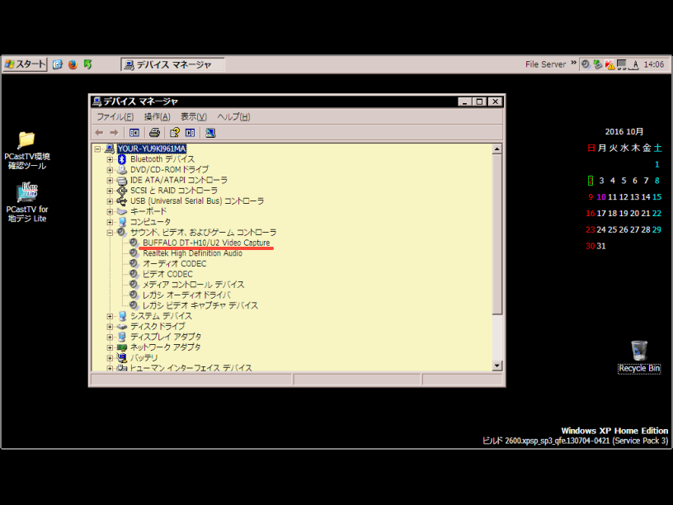This screenshot has width=673, height=505.
Task: Select BUFFALO DT-H10/U2 Video Capture device
Action: point(206,243)
